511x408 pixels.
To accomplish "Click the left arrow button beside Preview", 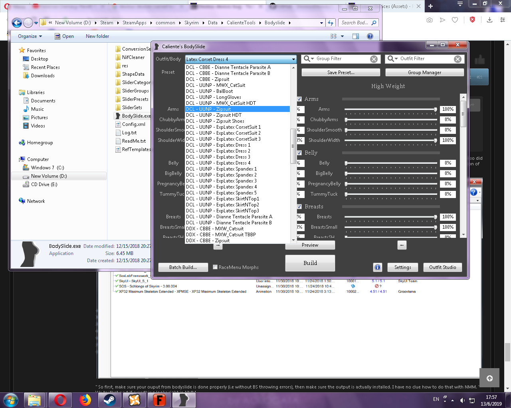I will pos(402,245).
